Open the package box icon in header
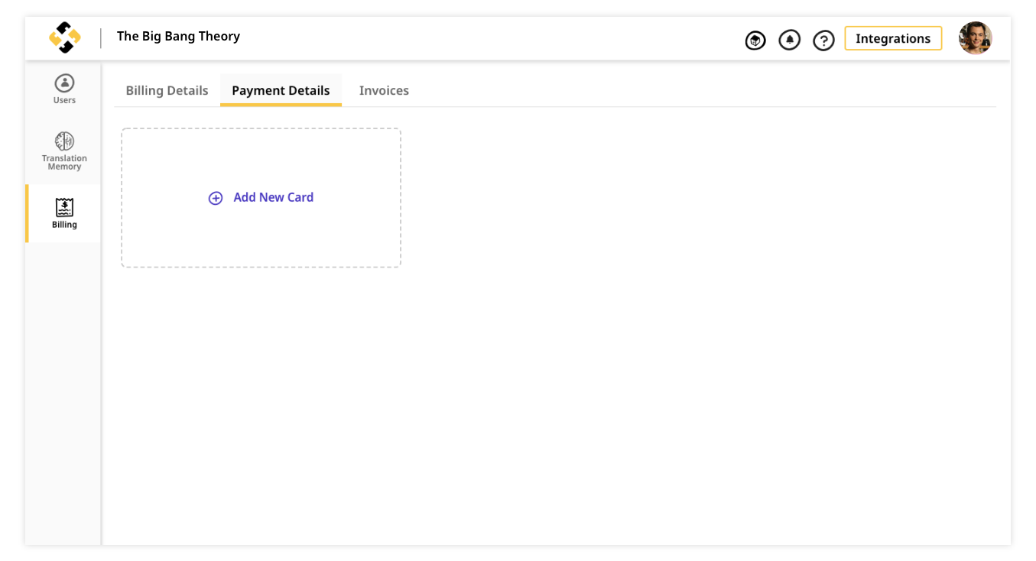Screen dimensions: 1036x561 coord(755,41)
